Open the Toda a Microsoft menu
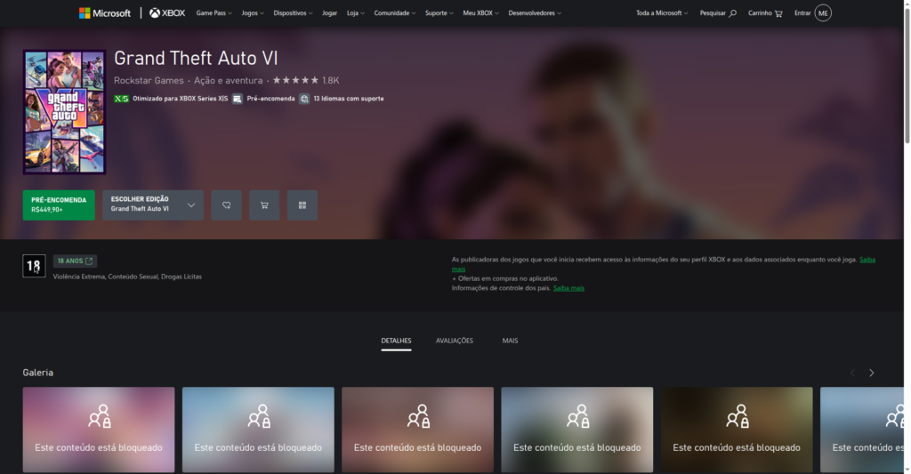This screenshot has height=474, width=911. (662, 12)
